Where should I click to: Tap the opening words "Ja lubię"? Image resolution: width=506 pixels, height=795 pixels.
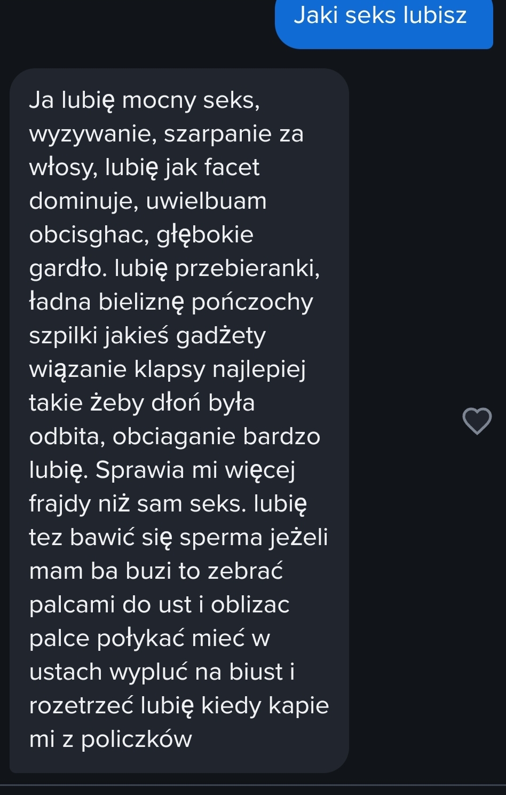pos(72,100)
